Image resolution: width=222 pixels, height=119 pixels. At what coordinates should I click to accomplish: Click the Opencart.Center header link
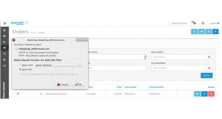coord(179,23)
